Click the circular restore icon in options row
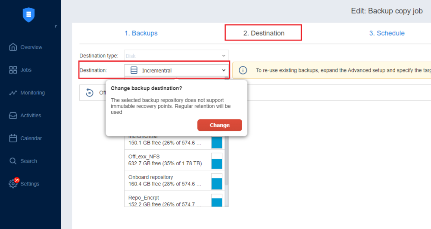The image size is (431, 229). [89, 93]
